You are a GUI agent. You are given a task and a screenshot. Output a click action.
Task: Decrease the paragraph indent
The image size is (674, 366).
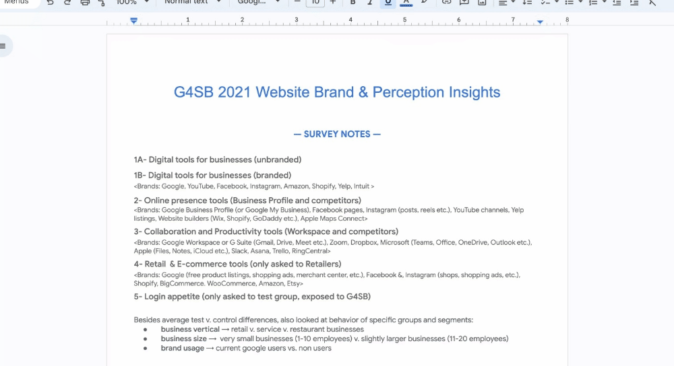(x=617, y=2)
